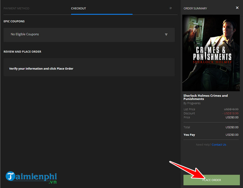The width and height of the screenshot is (243, 188).
Task: Click the By Frogwares developer text
Action: 192,103
